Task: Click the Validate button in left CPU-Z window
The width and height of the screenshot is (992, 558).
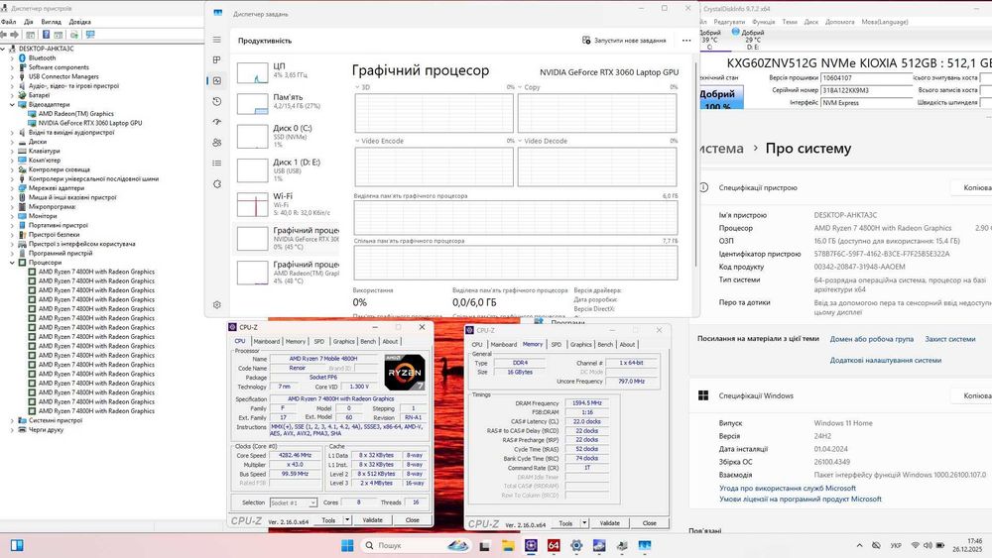Action: pos(373,520)
